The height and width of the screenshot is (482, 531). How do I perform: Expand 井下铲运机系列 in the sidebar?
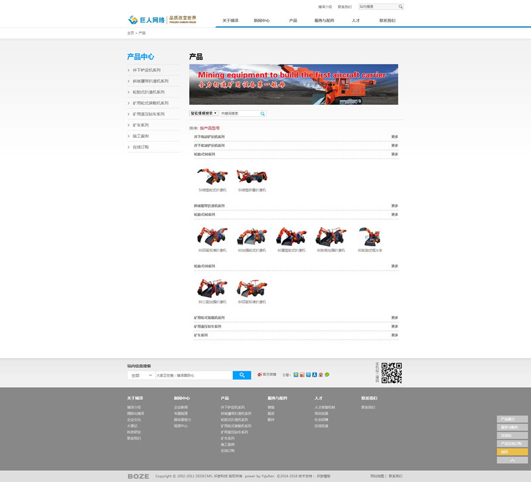pyautogui.click(x=146, y=70)
